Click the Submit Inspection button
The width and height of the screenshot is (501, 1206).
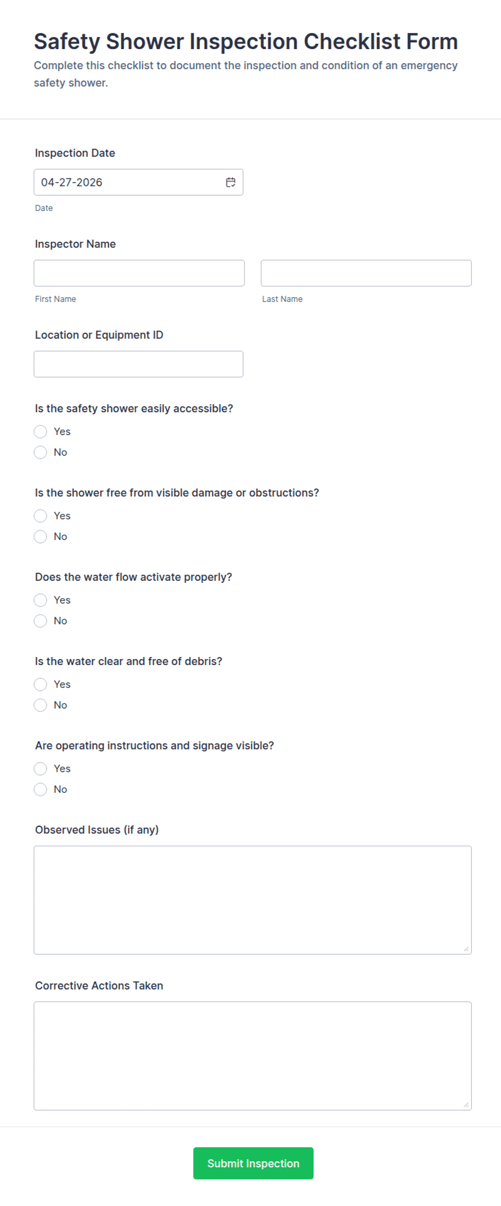click(253, 1163)
